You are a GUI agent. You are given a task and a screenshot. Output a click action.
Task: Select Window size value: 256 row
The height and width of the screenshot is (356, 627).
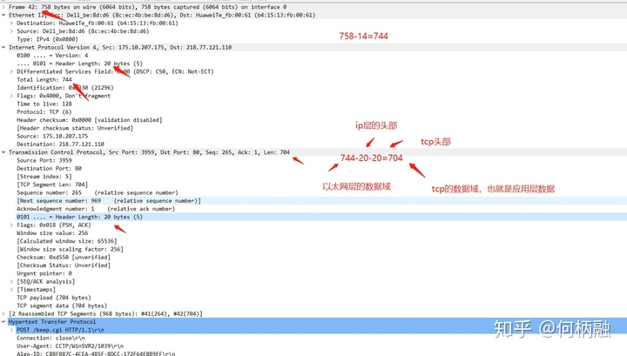click(52, 233)
